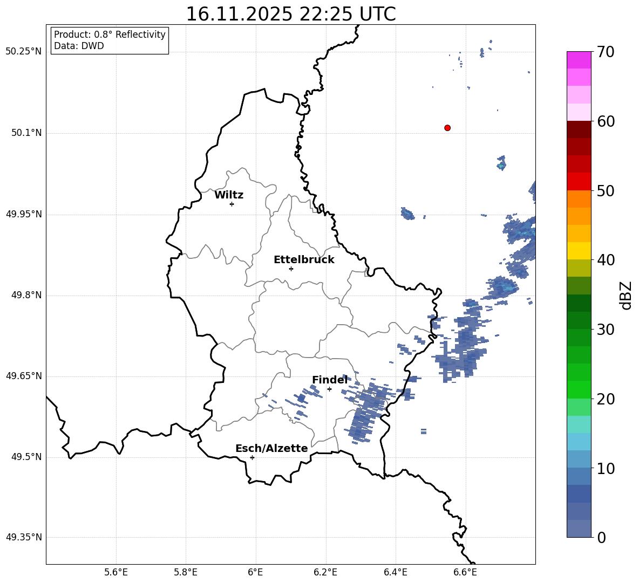Click the 10 tick on the colorbar
Screen dimensions: 639x583
coord(606,468)
